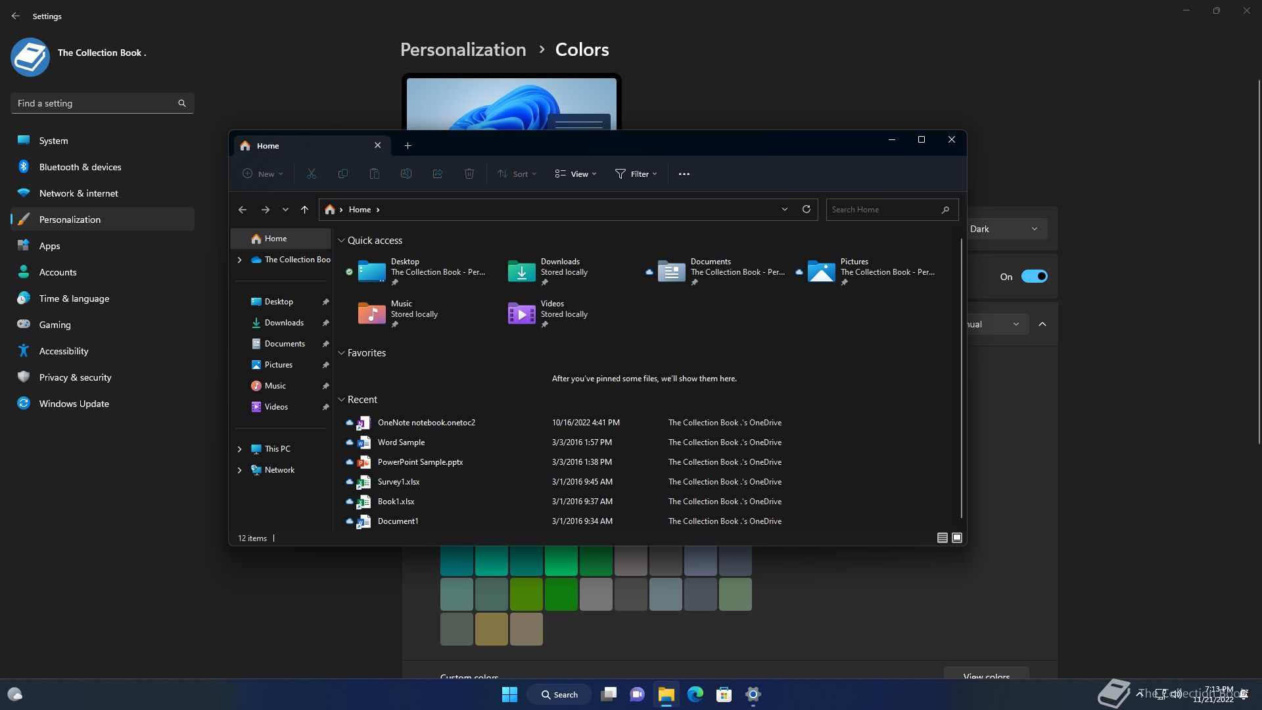The image size is (1262, 710).
Task: Click the Start button on the taskbar
Action: (x=509, y=694)
